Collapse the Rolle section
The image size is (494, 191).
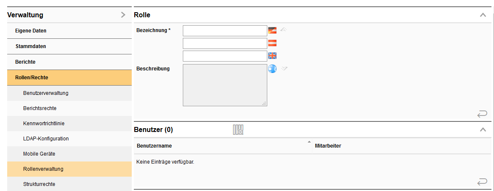click(x=483, y=15)
